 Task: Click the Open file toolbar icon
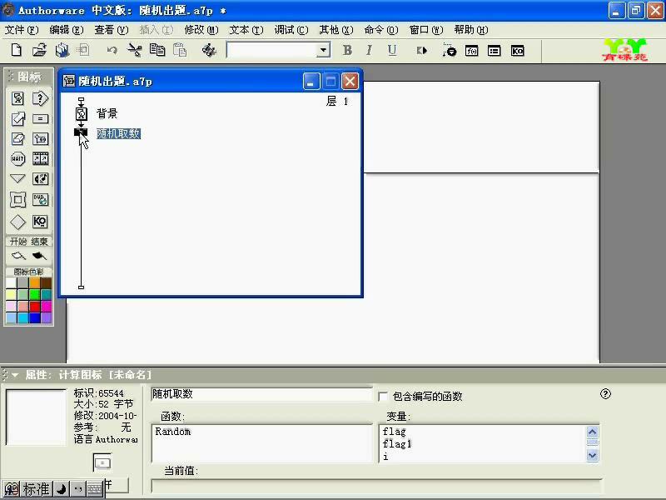click(x=39, y=50)
